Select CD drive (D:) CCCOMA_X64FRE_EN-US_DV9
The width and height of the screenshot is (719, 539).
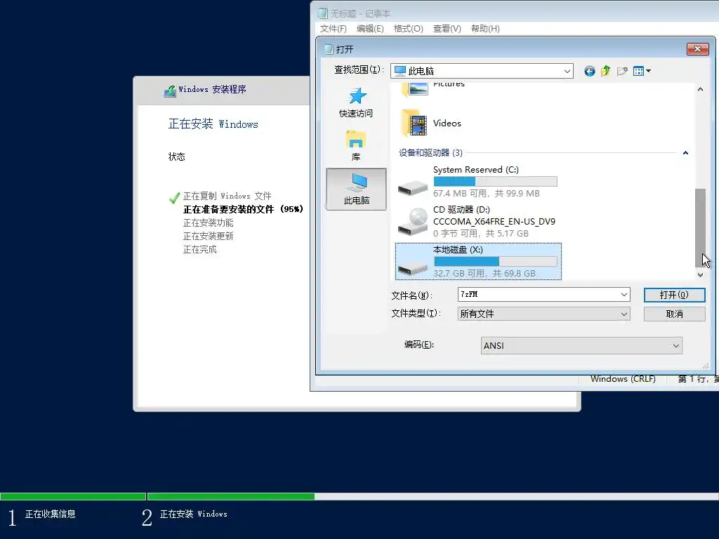point(477,221)
